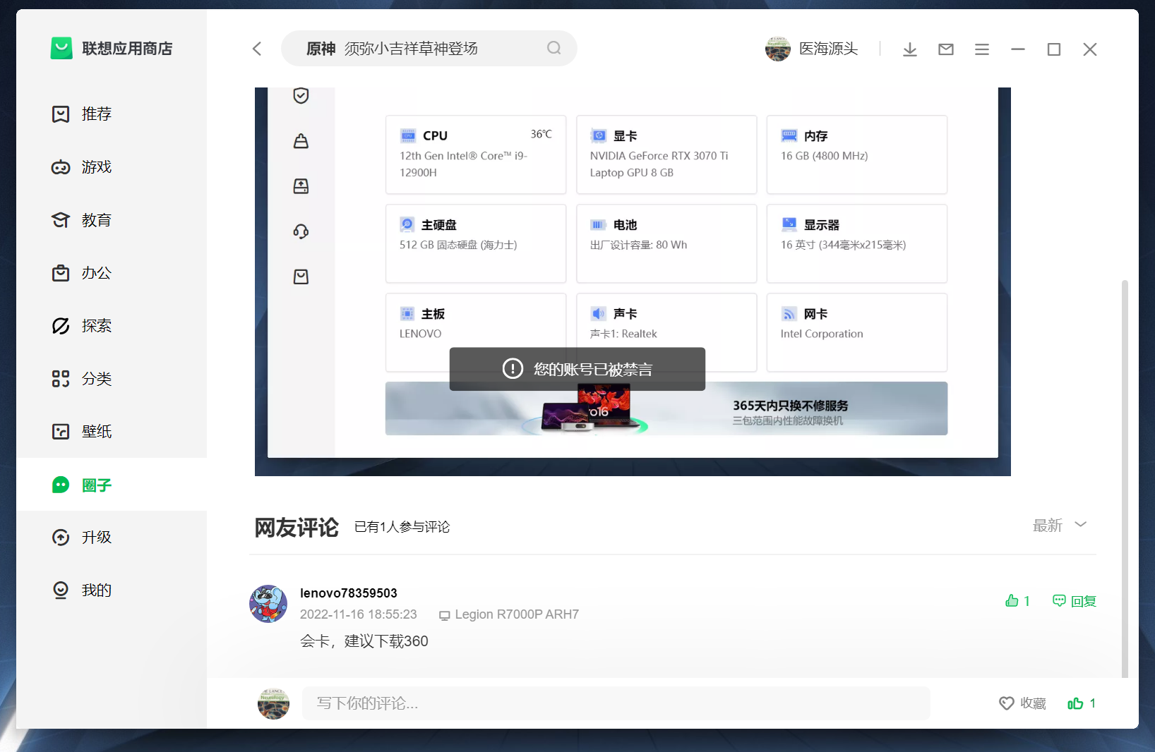
Task: Click the 壁纸 picture icon
Action: point(61,432)
